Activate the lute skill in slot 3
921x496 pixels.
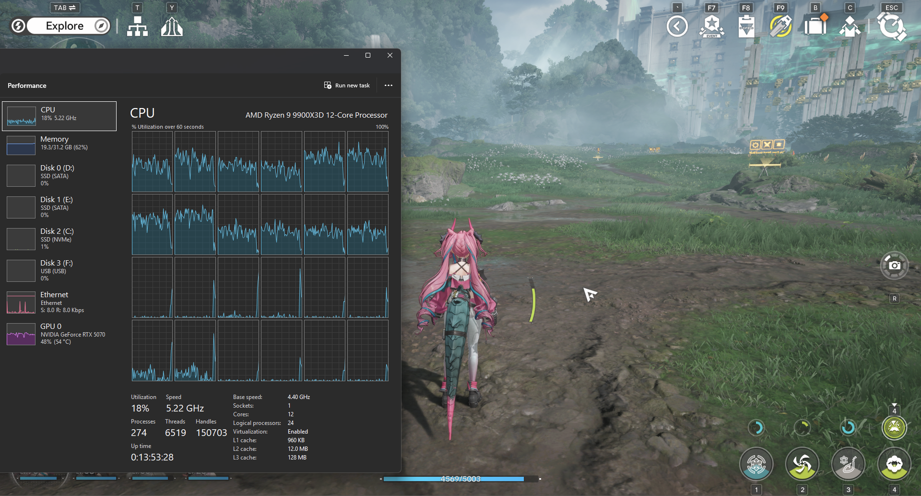[x=848, y=464]
